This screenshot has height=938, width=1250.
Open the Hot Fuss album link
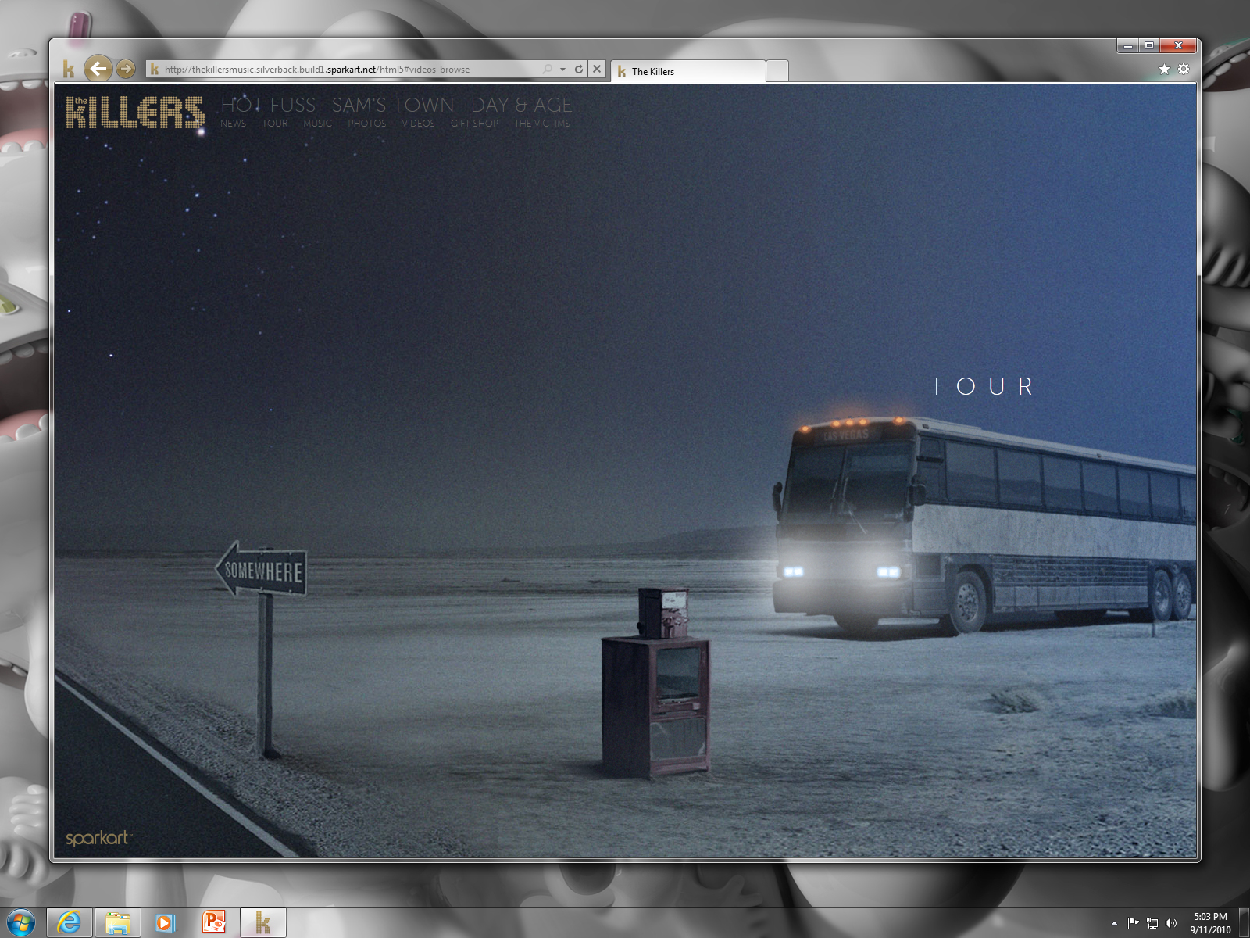click(268, 105)
